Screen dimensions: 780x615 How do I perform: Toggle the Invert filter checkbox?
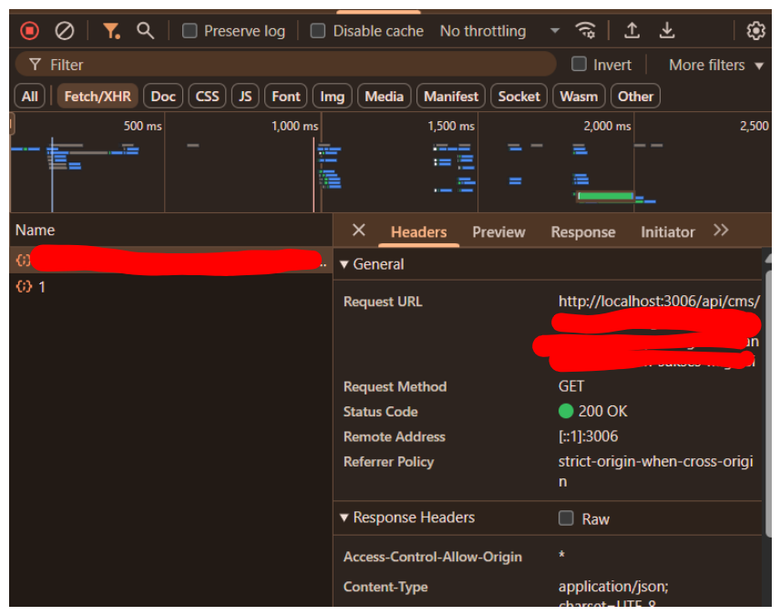pos(579,65)
